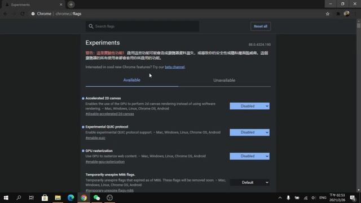
Task: Select the Available tab
Action: click(x=131, y=80)
